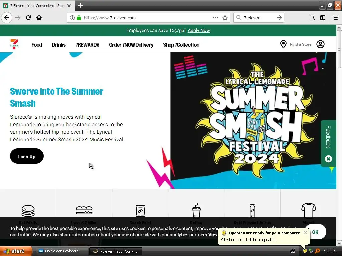
Task: Select the Coffee cup icon
Action: (x=196, y=211)
